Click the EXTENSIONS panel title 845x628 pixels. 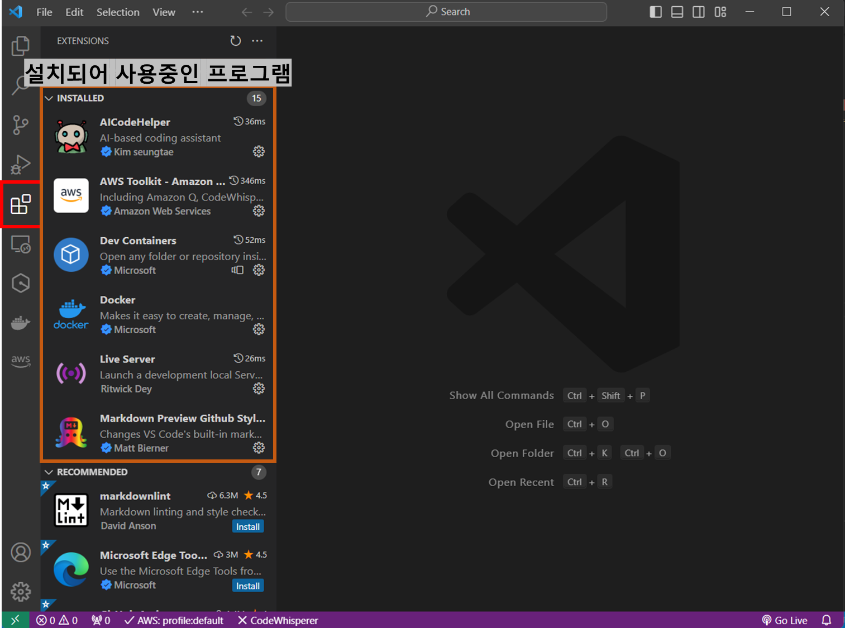tap(83, 41)
